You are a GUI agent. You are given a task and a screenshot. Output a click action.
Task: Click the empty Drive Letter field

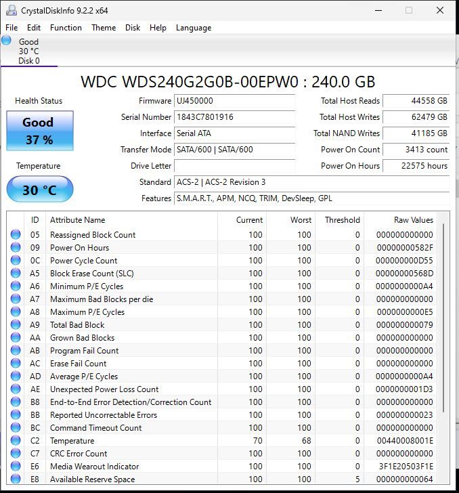[x=234, y=166]
